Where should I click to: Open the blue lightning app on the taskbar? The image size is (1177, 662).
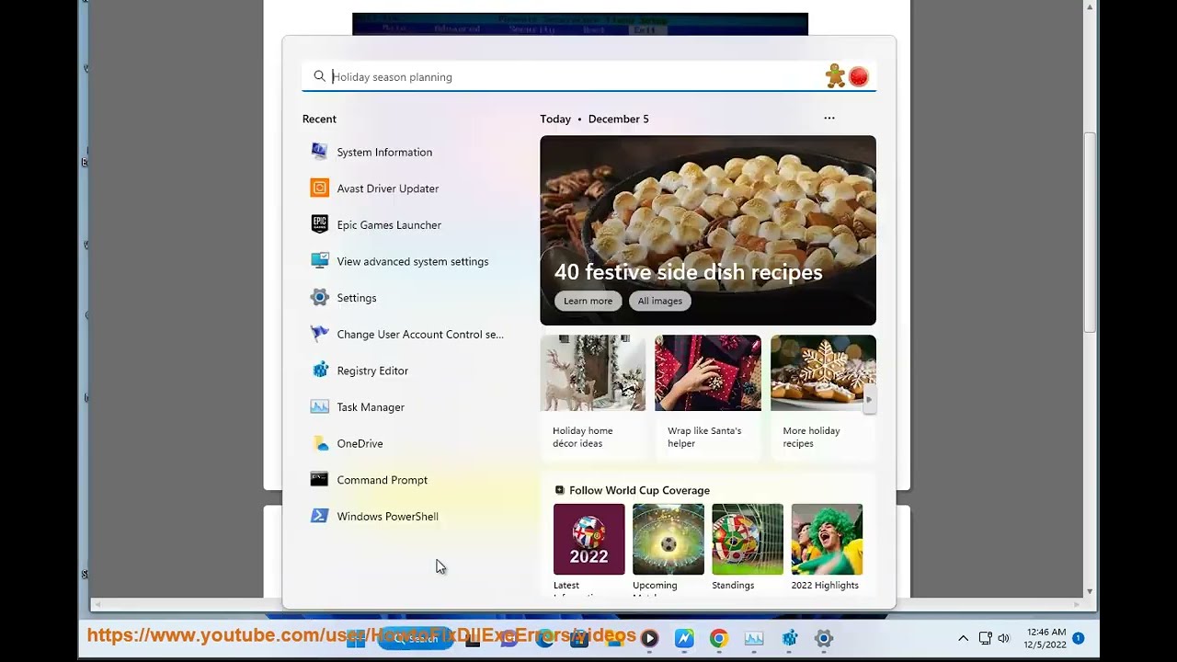click(684, 638)
